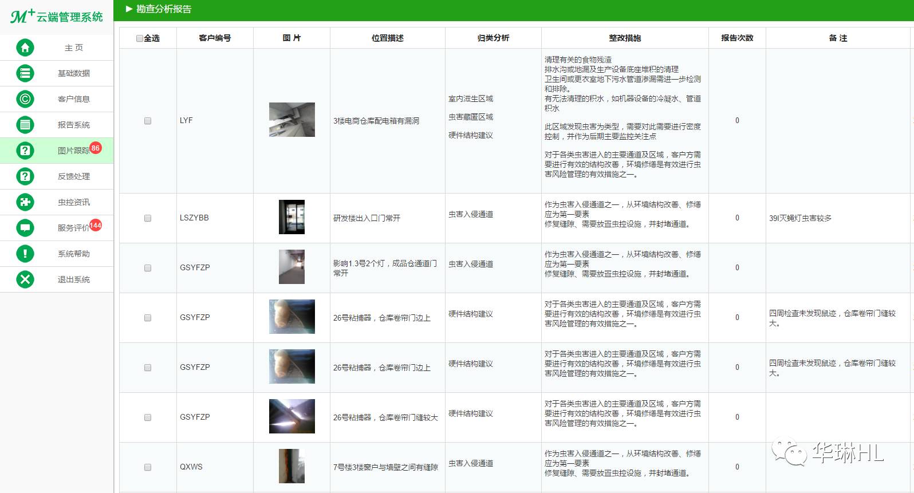This screenshot has height=493, width=914.
Task: Click the 服务评价 chat bubble icon
Action: pos(25,228)
